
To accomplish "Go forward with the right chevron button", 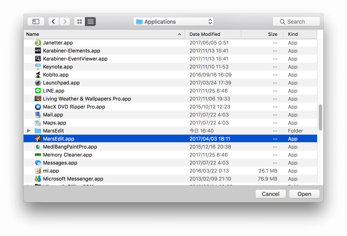I will tap(65, 21).
